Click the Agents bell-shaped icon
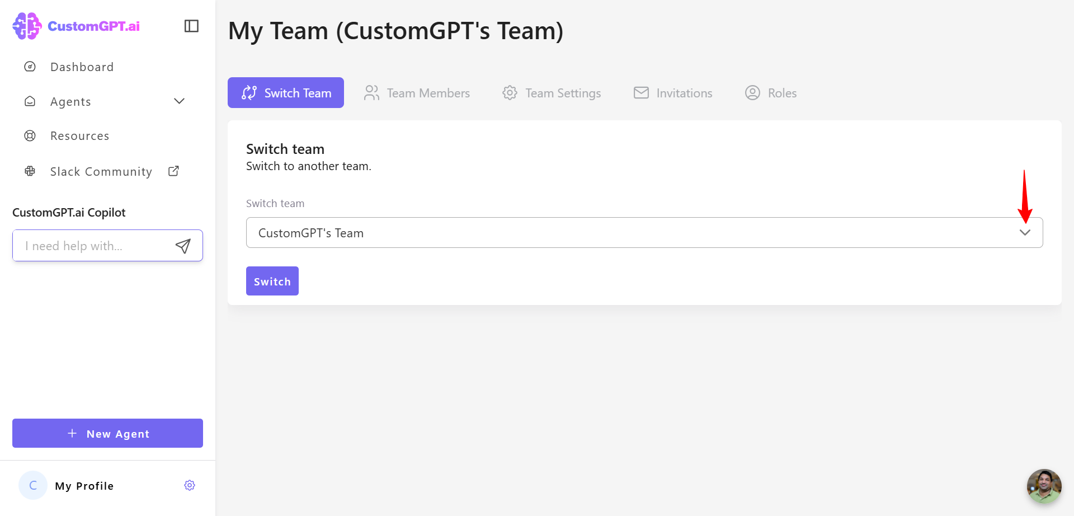Viewport: 1074px width, 516px height. (30, 101)
